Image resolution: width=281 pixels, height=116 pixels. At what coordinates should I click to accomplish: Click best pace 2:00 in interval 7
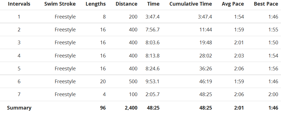[273, 94]
